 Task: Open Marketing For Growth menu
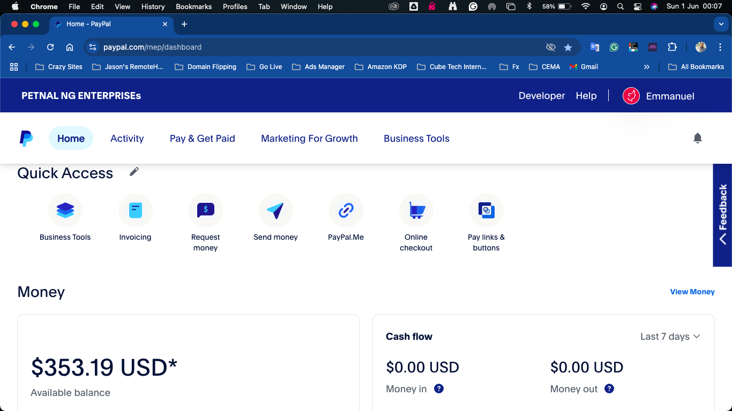tap(309, 138)
